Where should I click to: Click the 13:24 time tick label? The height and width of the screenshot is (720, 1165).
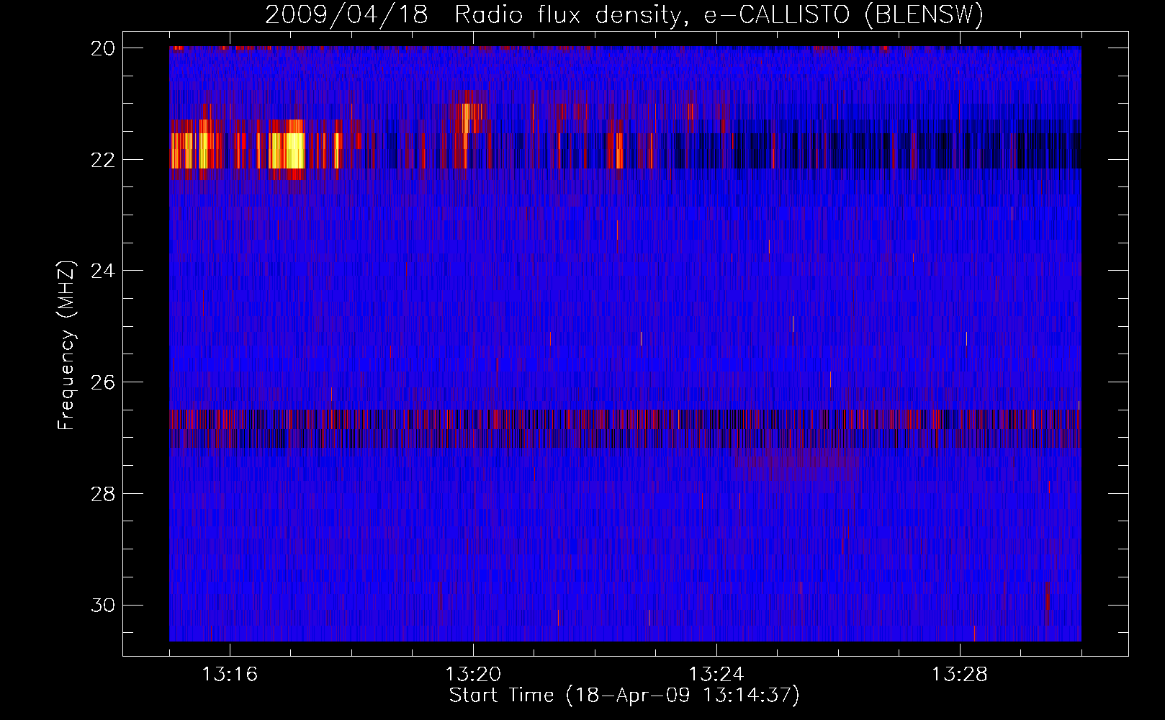point(716,675)
